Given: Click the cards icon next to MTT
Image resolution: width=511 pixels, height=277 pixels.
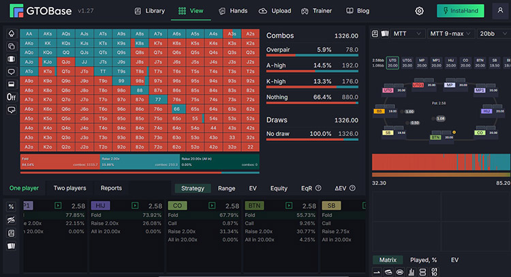Looking at the screenshot, I should pos(385,33).
